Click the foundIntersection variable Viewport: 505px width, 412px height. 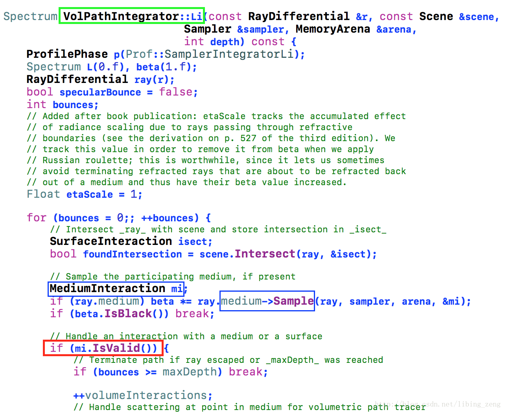click(x=133, y=254)
